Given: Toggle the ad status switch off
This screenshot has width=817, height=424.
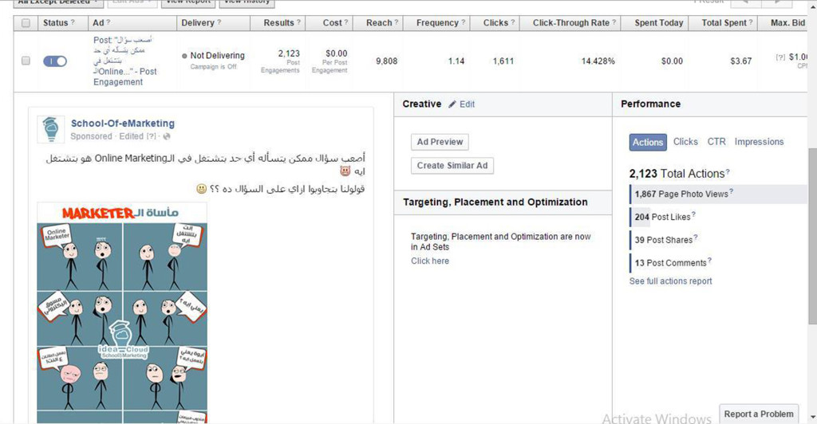Looking at the screenshot, I should pyautogui.click(x=55, y=61).
